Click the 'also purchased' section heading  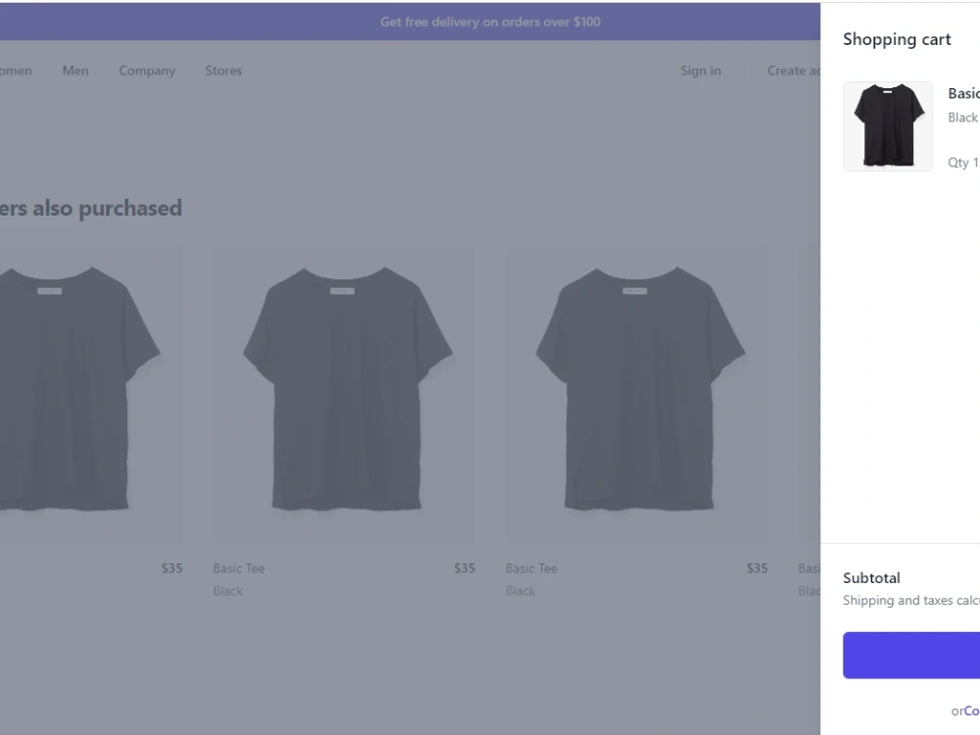(x=91, y=208)
